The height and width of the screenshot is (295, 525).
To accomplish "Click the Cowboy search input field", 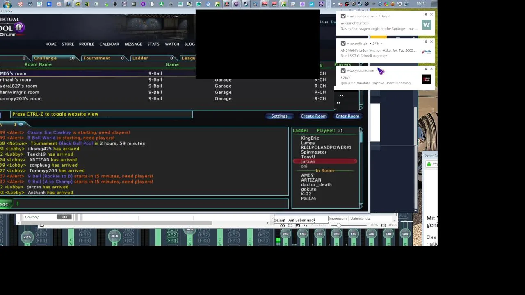I will (x=40, y=217).
